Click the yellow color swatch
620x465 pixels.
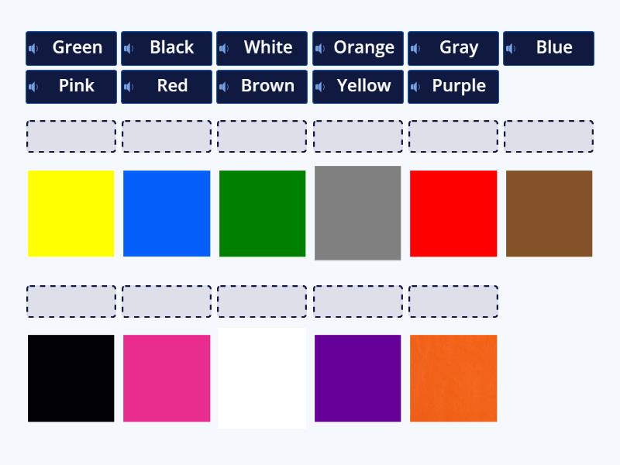point(71,212)
